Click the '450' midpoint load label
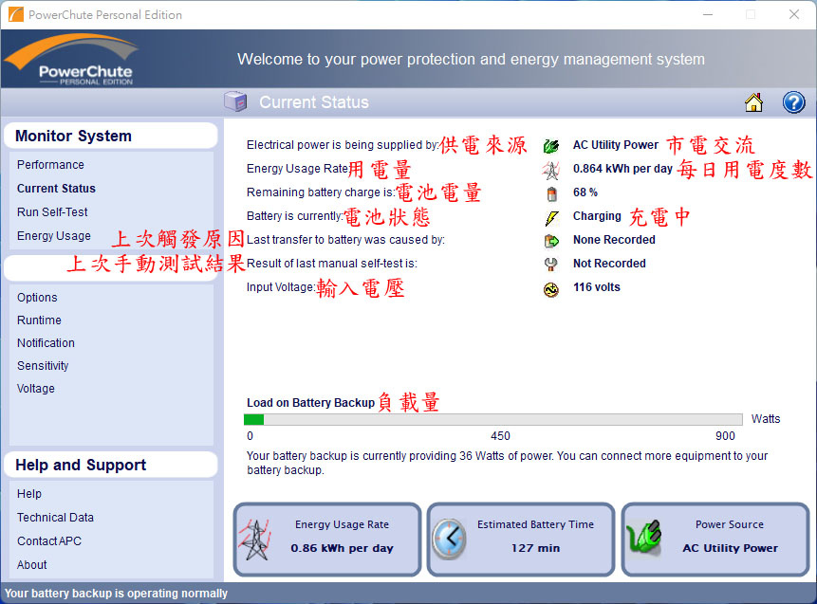This screenshot has width=817, height=604. (x=500, y=436)
